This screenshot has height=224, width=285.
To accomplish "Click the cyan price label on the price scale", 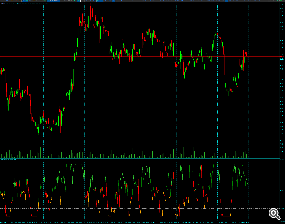I will click(x=282, y=60).
